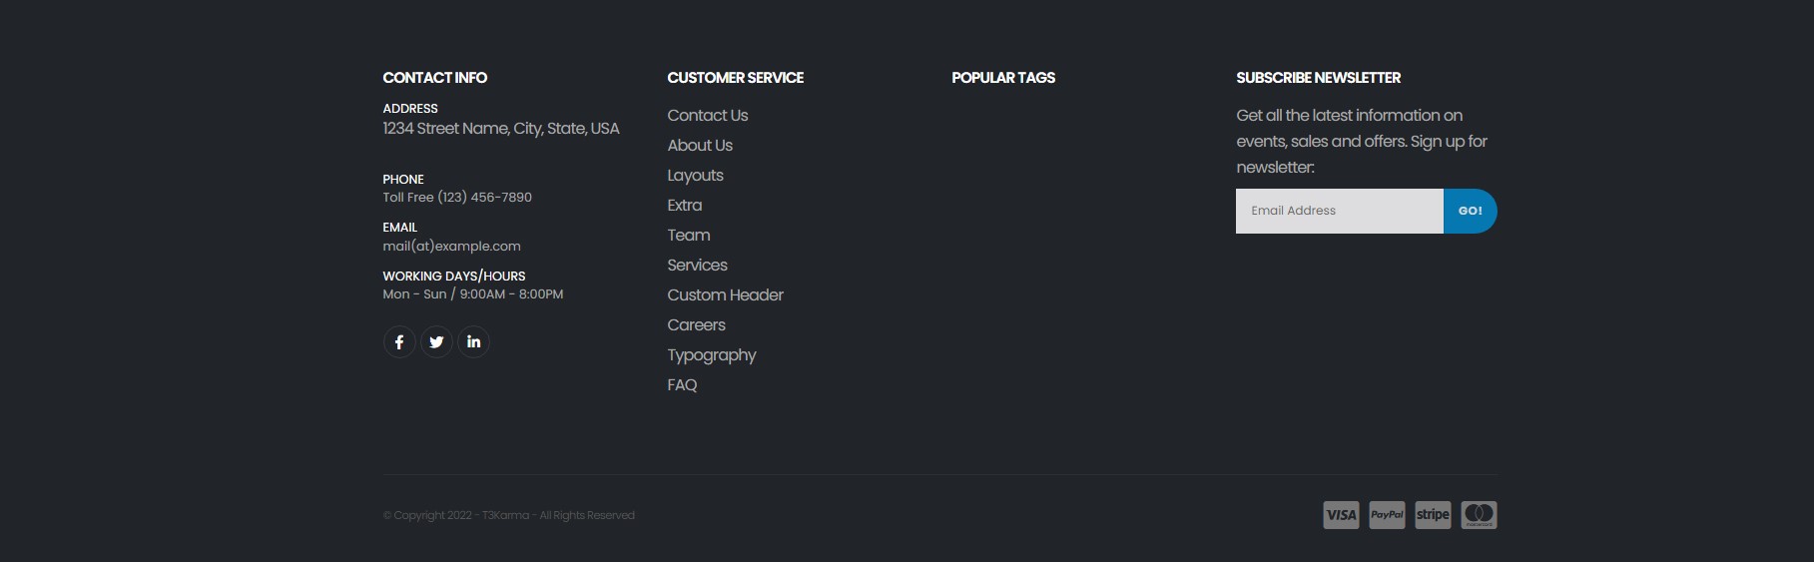View the Careers page link
The image size is (1814, 562).
tap(696, 325)
